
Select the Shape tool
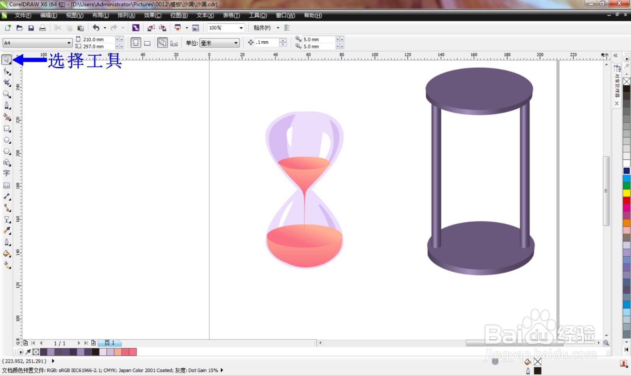pyautogui.click(x=6, y=71)
